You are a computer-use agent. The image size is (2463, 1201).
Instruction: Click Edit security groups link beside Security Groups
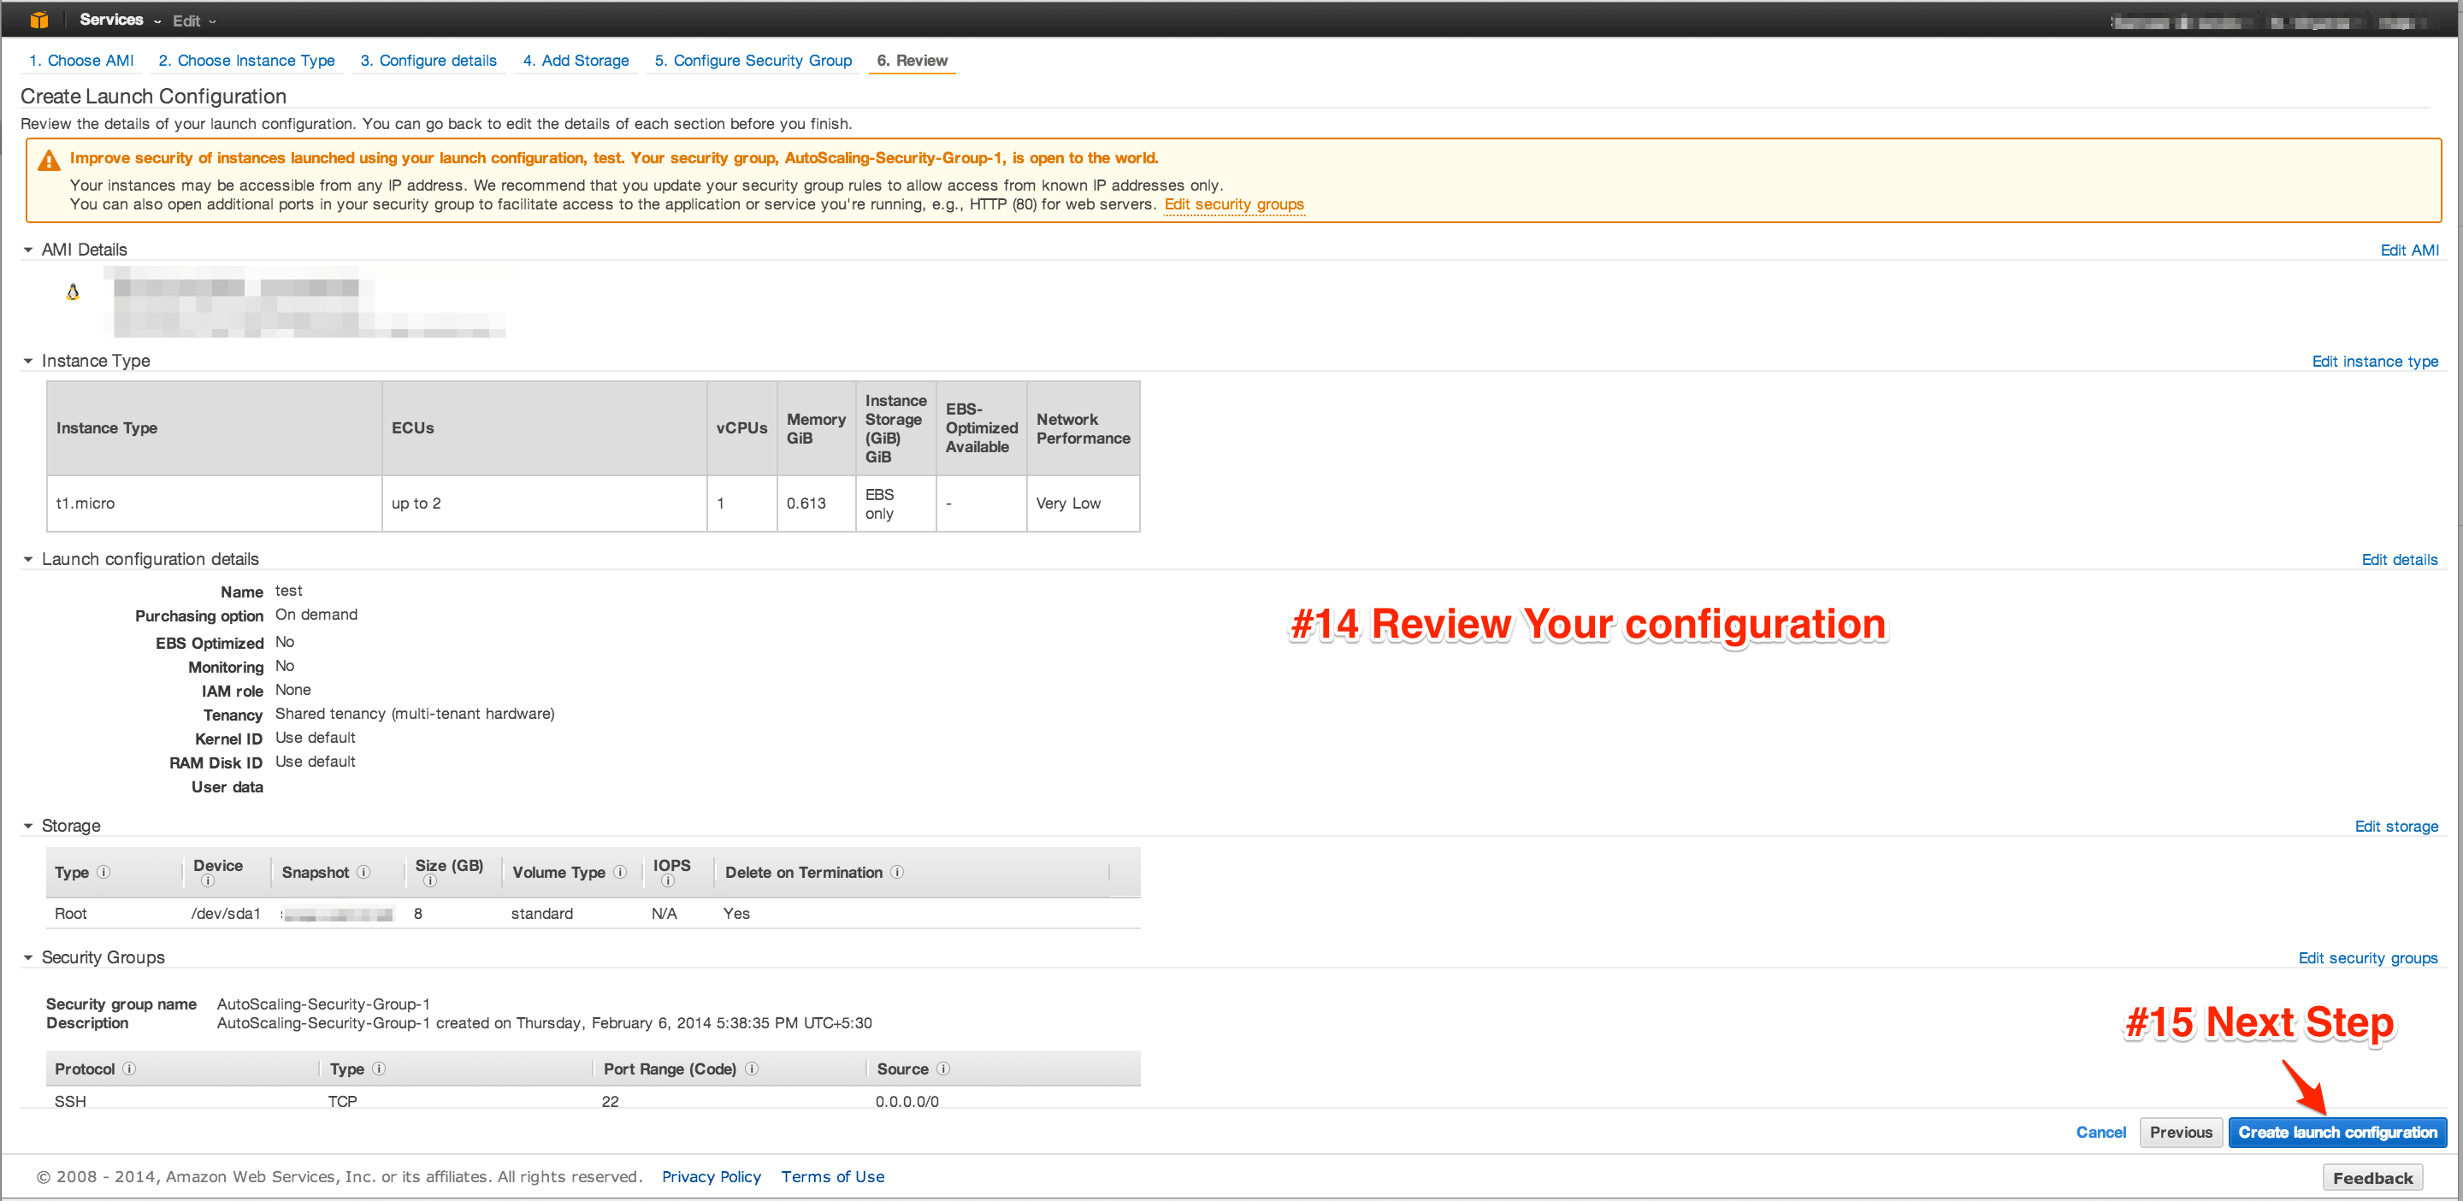coord(2367,958)
